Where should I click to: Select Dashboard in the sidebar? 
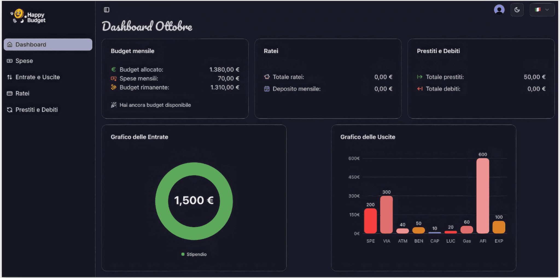(x=48, y=45)
